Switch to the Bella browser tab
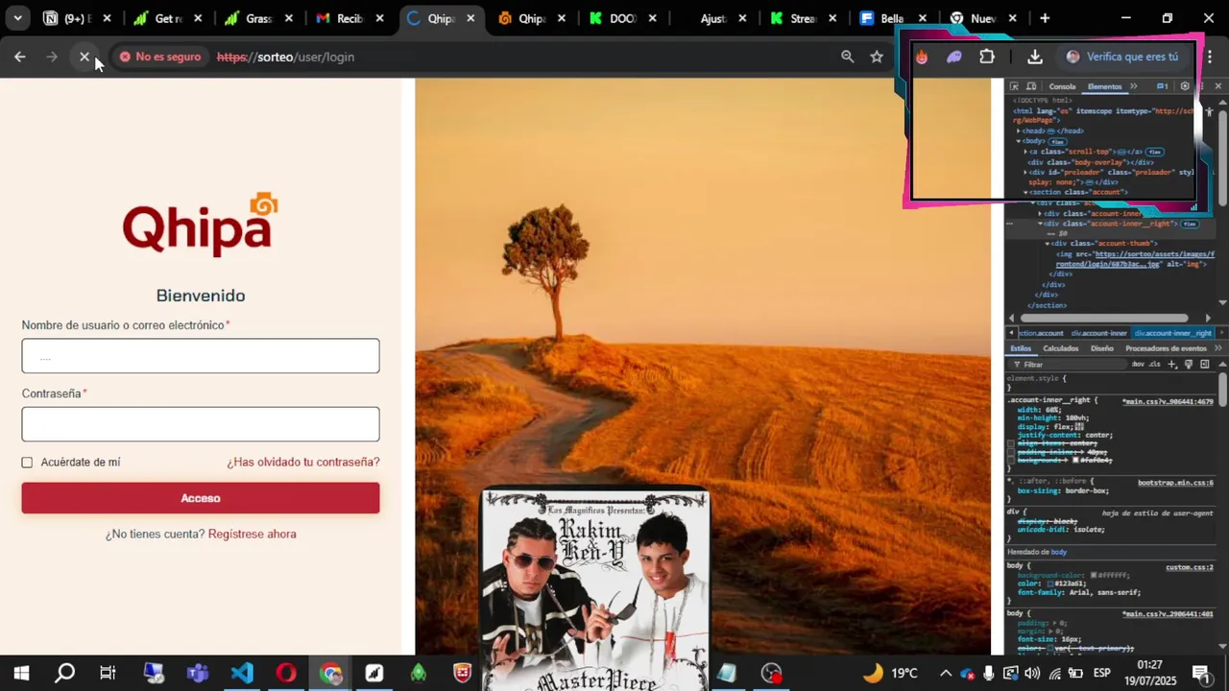Screen dimensions: 1229x691 tap(892, 18)
